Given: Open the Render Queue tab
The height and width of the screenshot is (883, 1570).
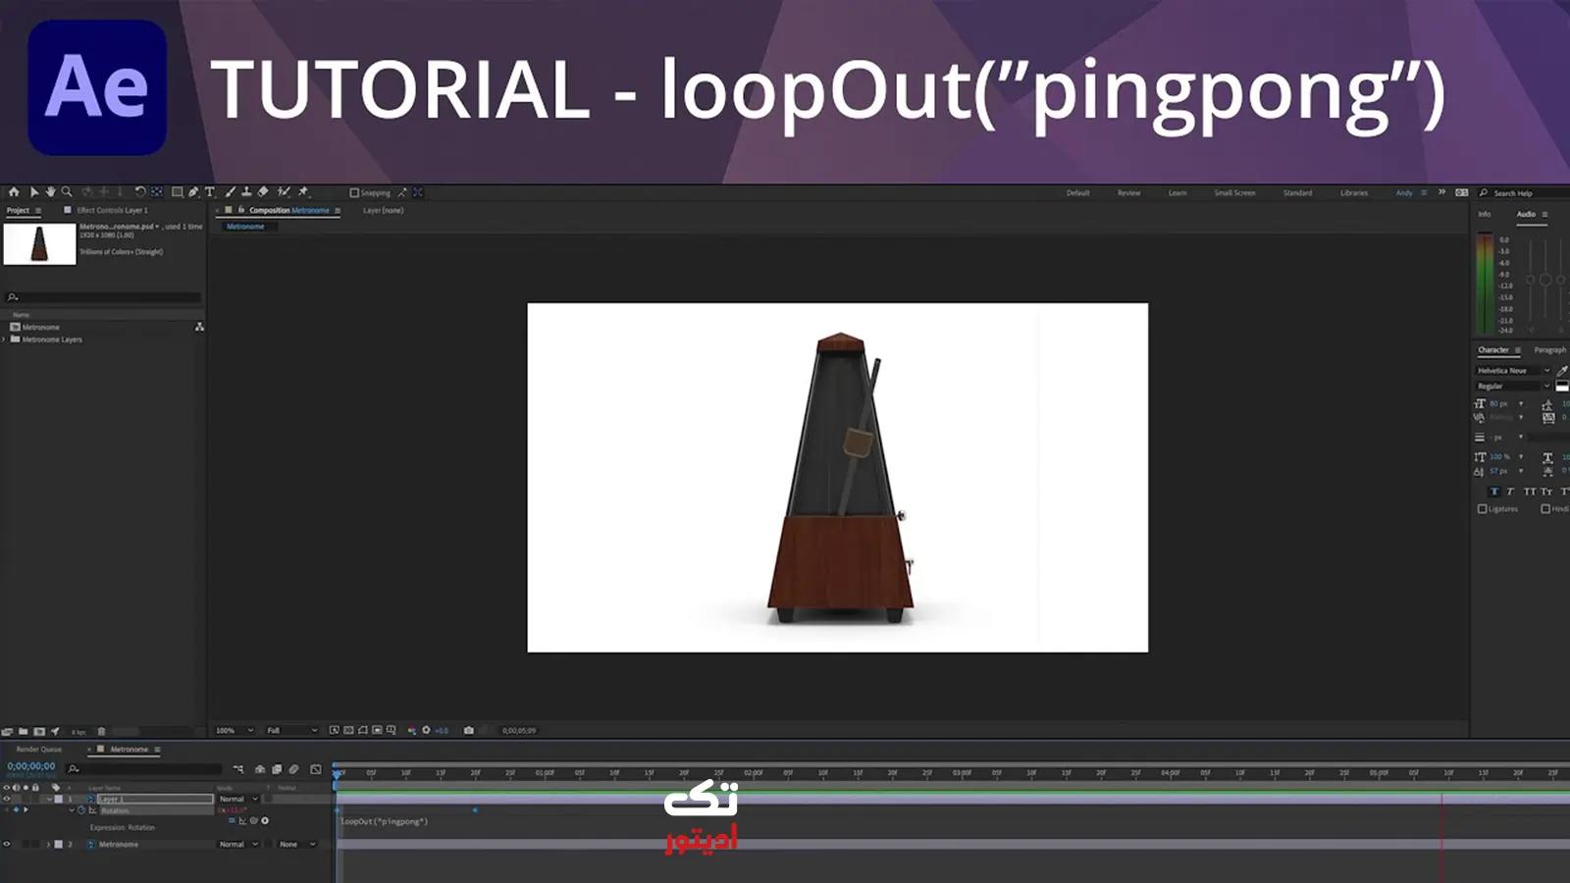Looking at the screenshot, I should point(38,749).
